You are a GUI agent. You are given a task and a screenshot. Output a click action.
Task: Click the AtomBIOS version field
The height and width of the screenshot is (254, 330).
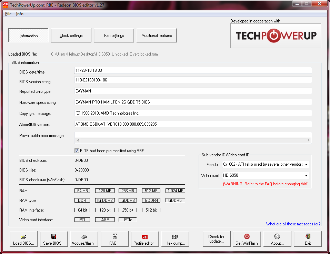click(193, 124)
